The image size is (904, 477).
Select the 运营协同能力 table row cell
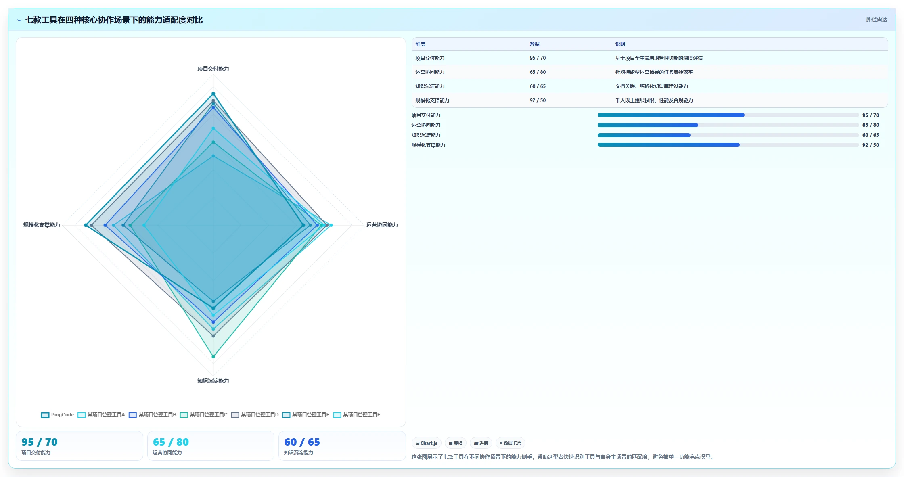click(x=430, y=72)
